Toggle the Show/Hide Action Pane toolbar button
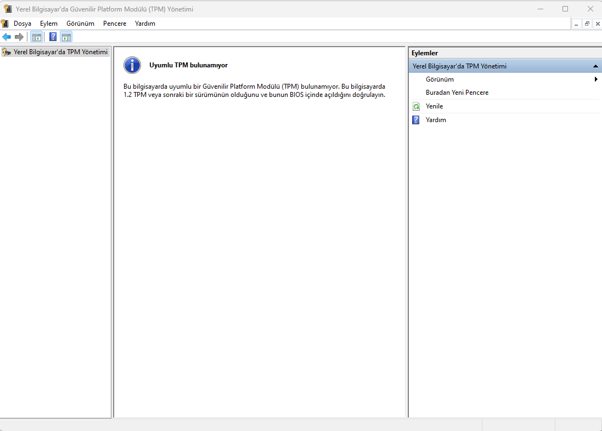This screenshot has width=602, height=431. 66,37
